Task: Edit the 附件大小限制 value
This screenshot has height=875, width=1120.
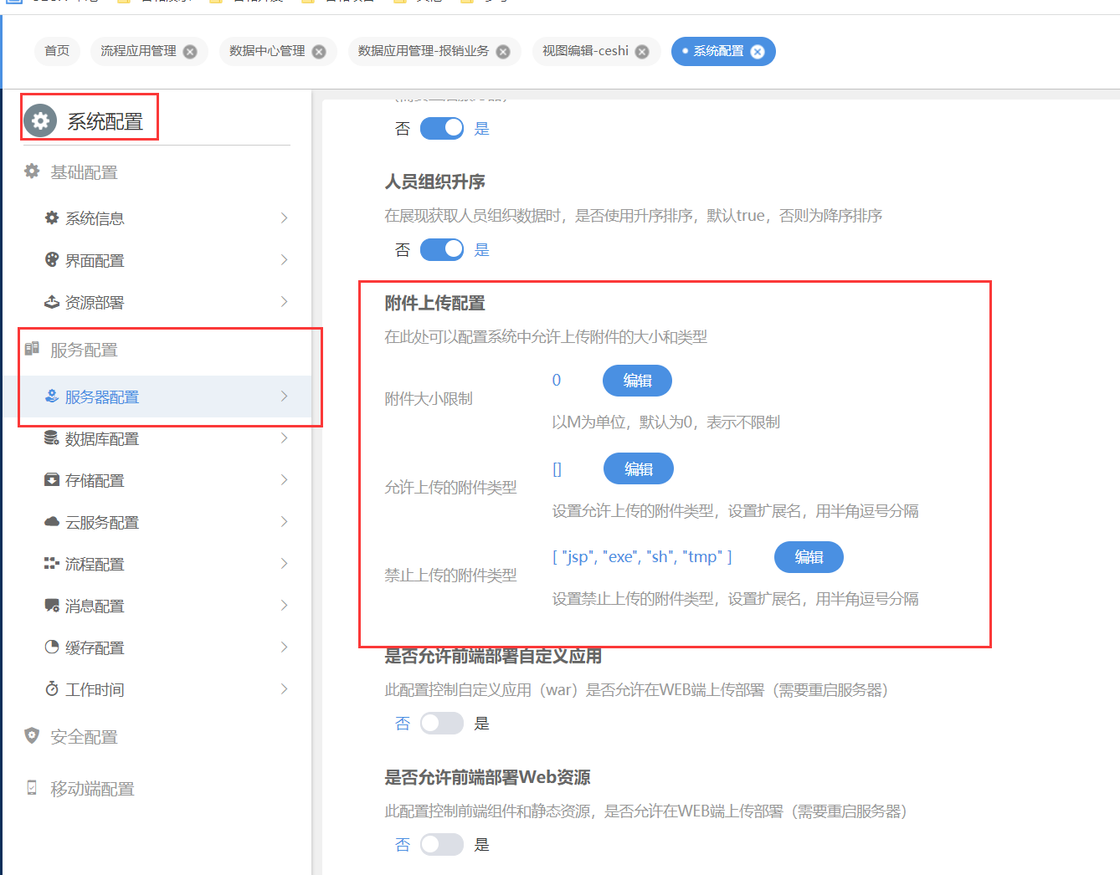Action: pos(637,381)
